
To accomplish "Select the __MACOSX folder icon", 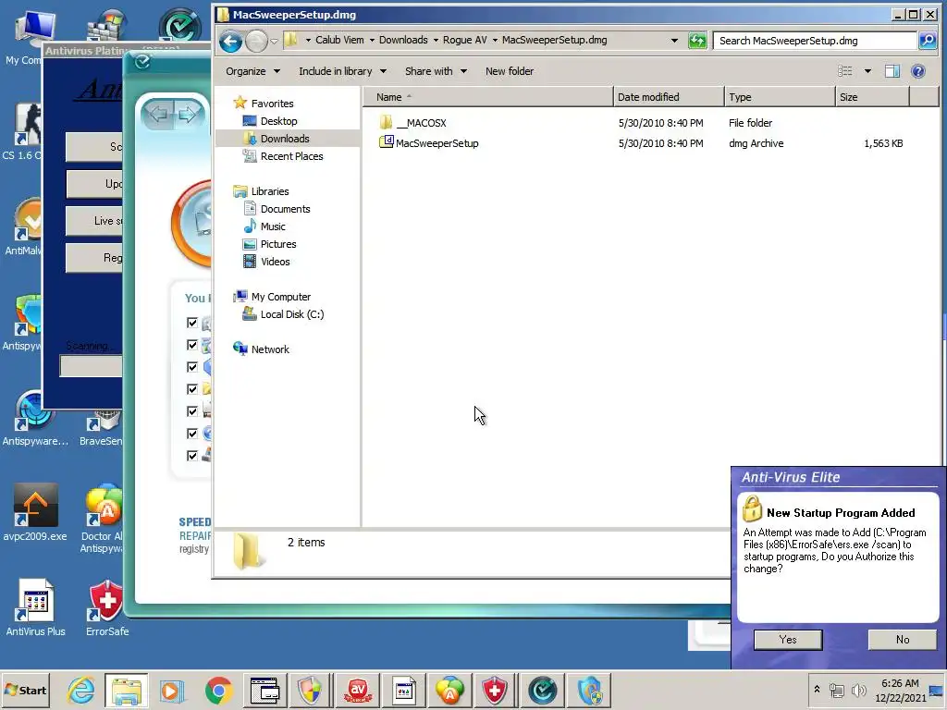I will click(x=386, y=123).
